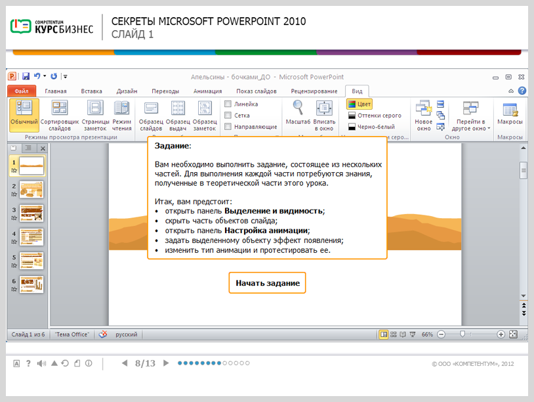Select slide 3 thumbnail

pos(31,213)
